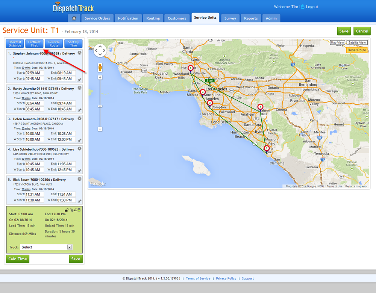Open the Terms of Service link in footer
The height and width of the screenshot is (293, 376).
tap(198, 278)
